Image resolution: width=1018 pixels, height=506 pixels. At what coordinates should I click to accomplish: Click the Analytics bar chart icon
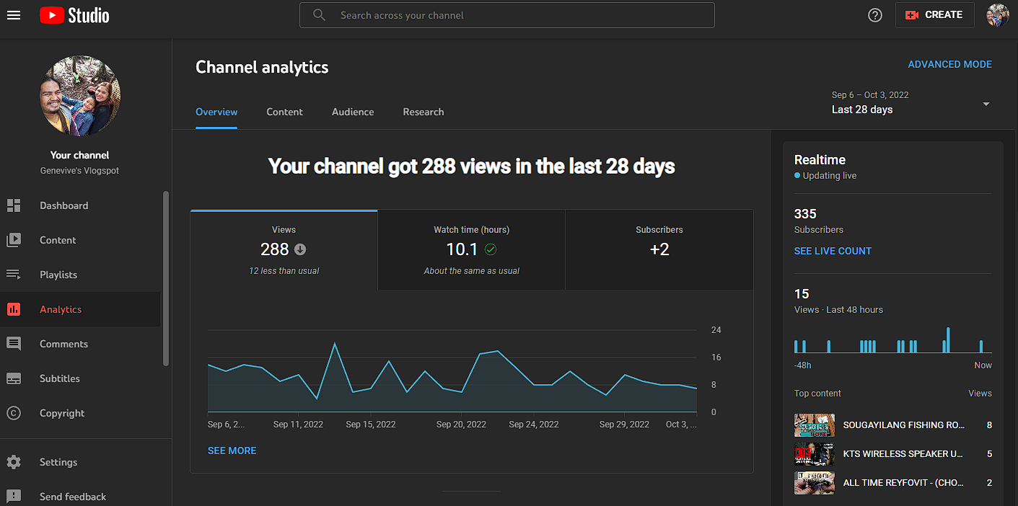14,309
